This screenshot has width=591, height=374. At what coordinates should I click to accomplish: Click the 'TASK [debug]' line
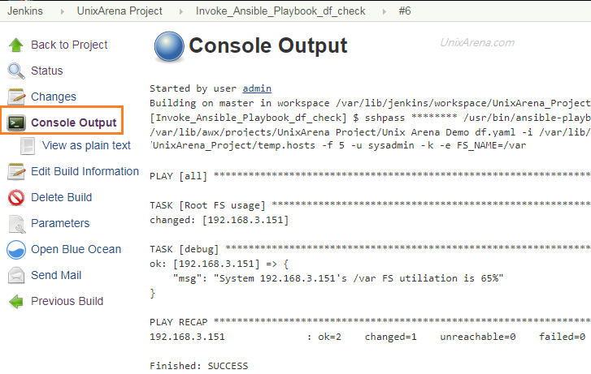(x=370, y=249)
